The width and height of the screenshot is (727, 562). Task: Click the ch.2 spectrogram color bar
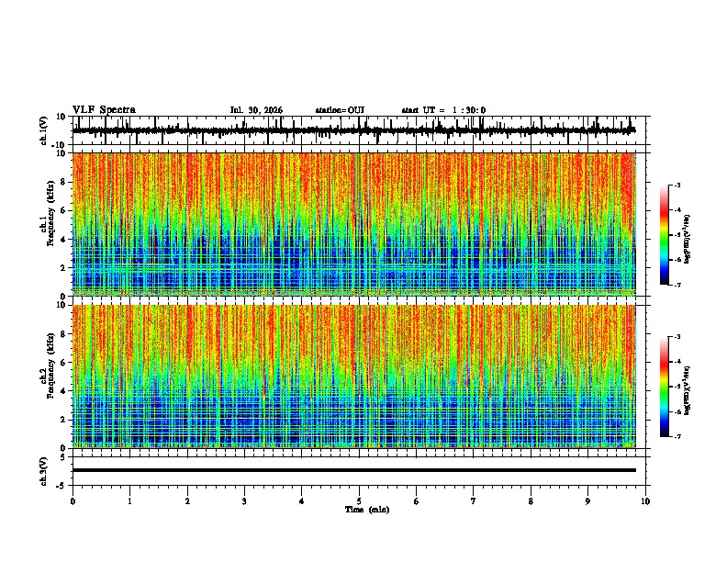pyautogui.click(x=665, y=387)
